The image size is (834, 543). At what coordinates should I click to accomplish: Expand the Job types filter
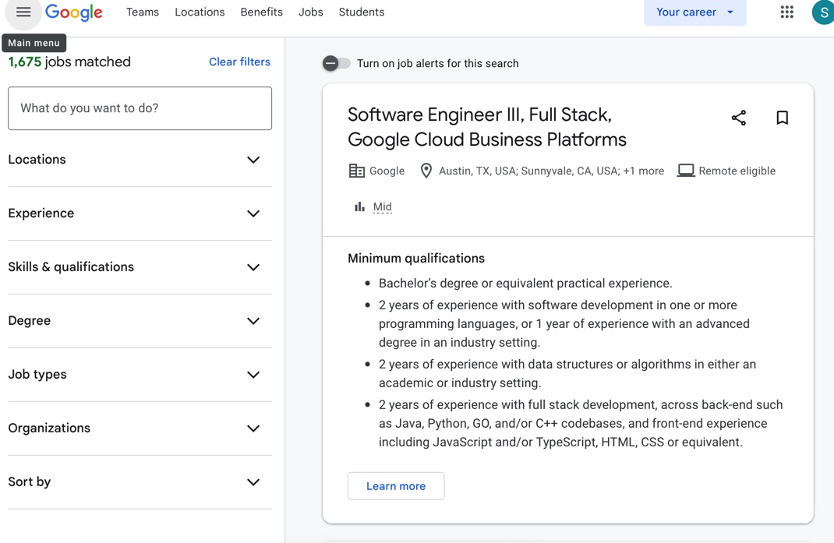pyautogui.click(x=140, y=375)
